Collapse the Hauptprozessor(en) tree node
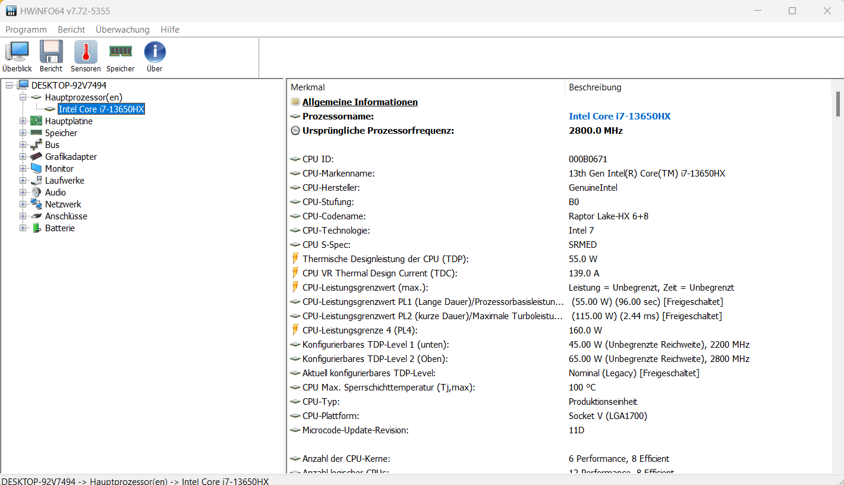Image resolution: width=844 pixels, height=485 pixels. [x=23, y=97]
